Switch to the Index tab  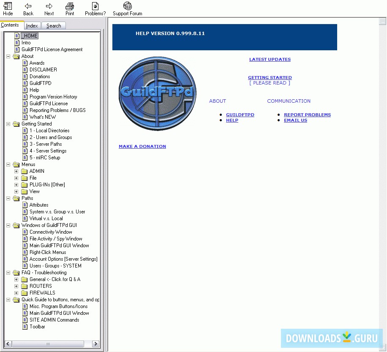coord(32,26)
